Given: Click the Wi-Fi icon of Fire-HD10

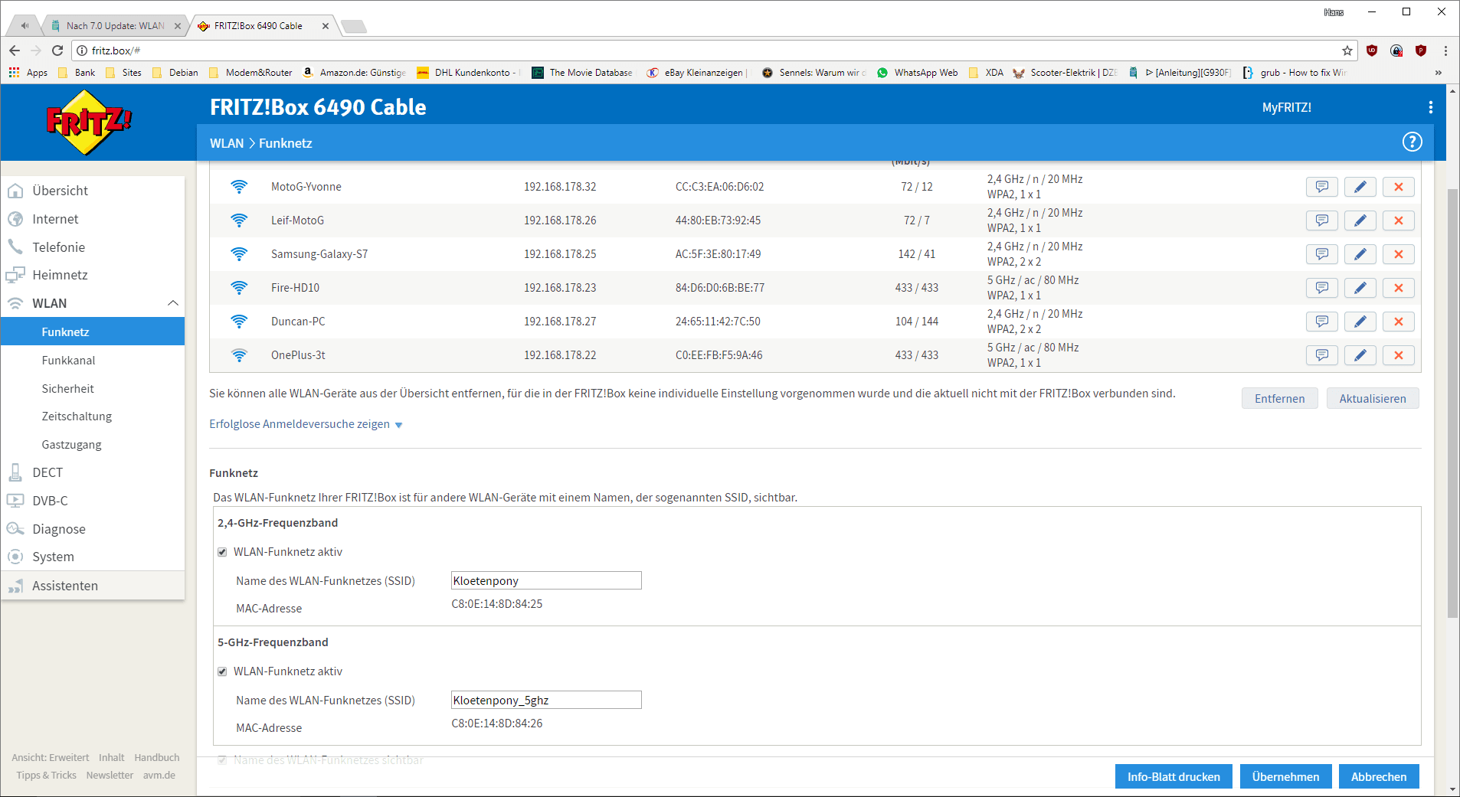Looking at the screenshot, I should click(239, 288).
